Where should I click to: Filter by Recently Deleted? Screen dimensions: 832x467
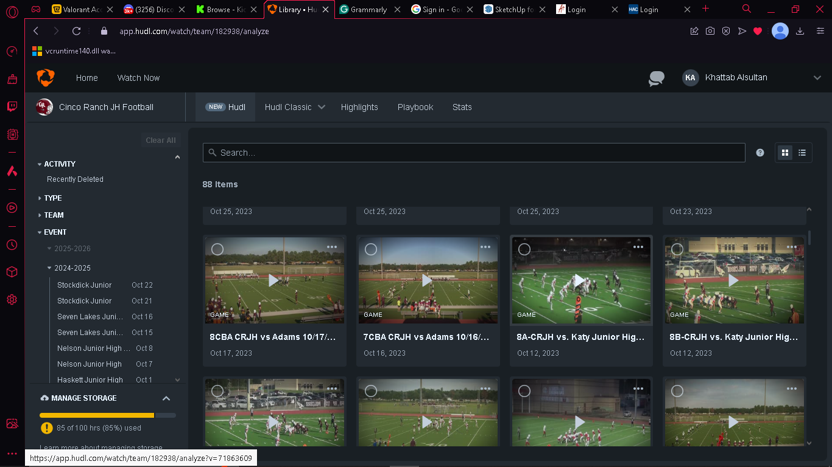pos(75,179)
